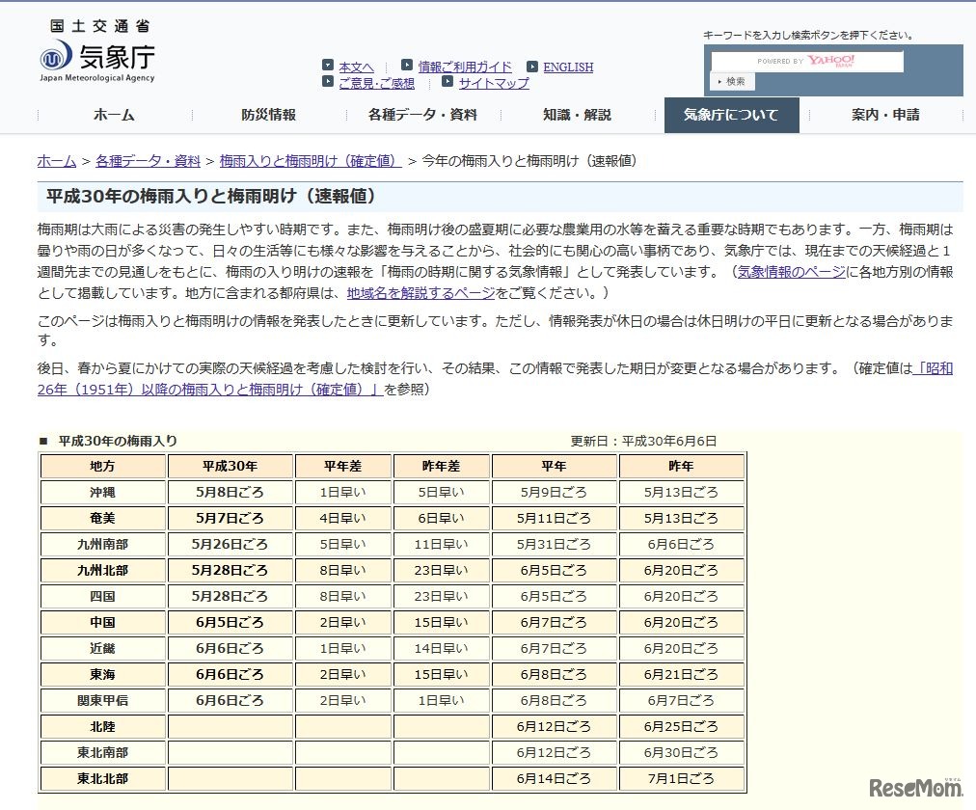Image resolution: width=976 pixels, height=810 pixels.
Task: Click the arrow icon beside ENGLISH
Action: 532,66
